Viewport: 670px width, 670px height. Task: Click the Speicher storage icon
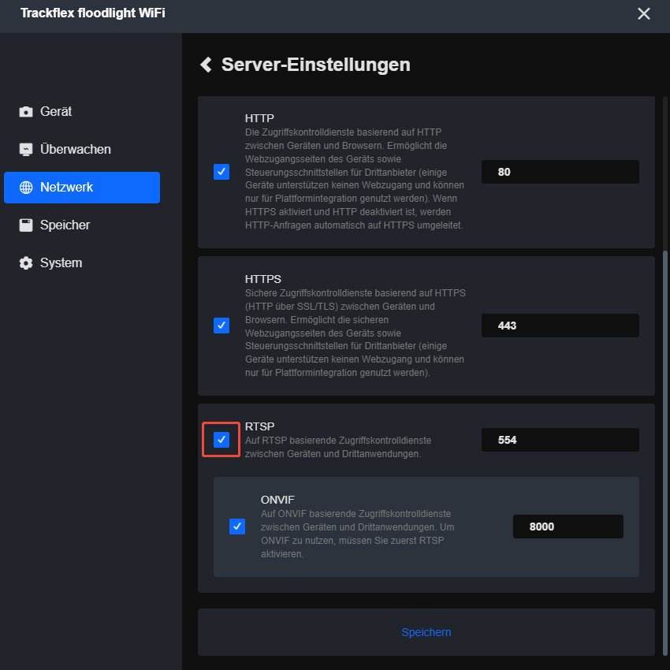(x=26, y=225)
